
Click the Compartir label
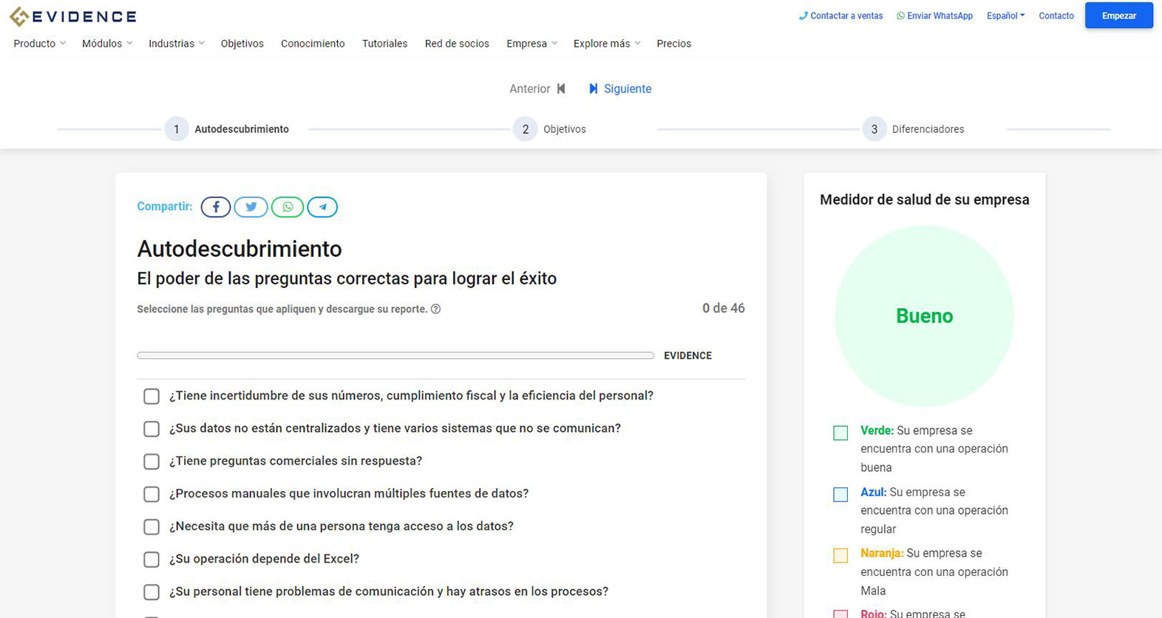tap(164, 206)
